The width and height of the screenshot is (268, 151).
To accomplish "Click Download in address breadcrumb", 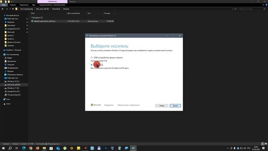I will pos(56,9).
